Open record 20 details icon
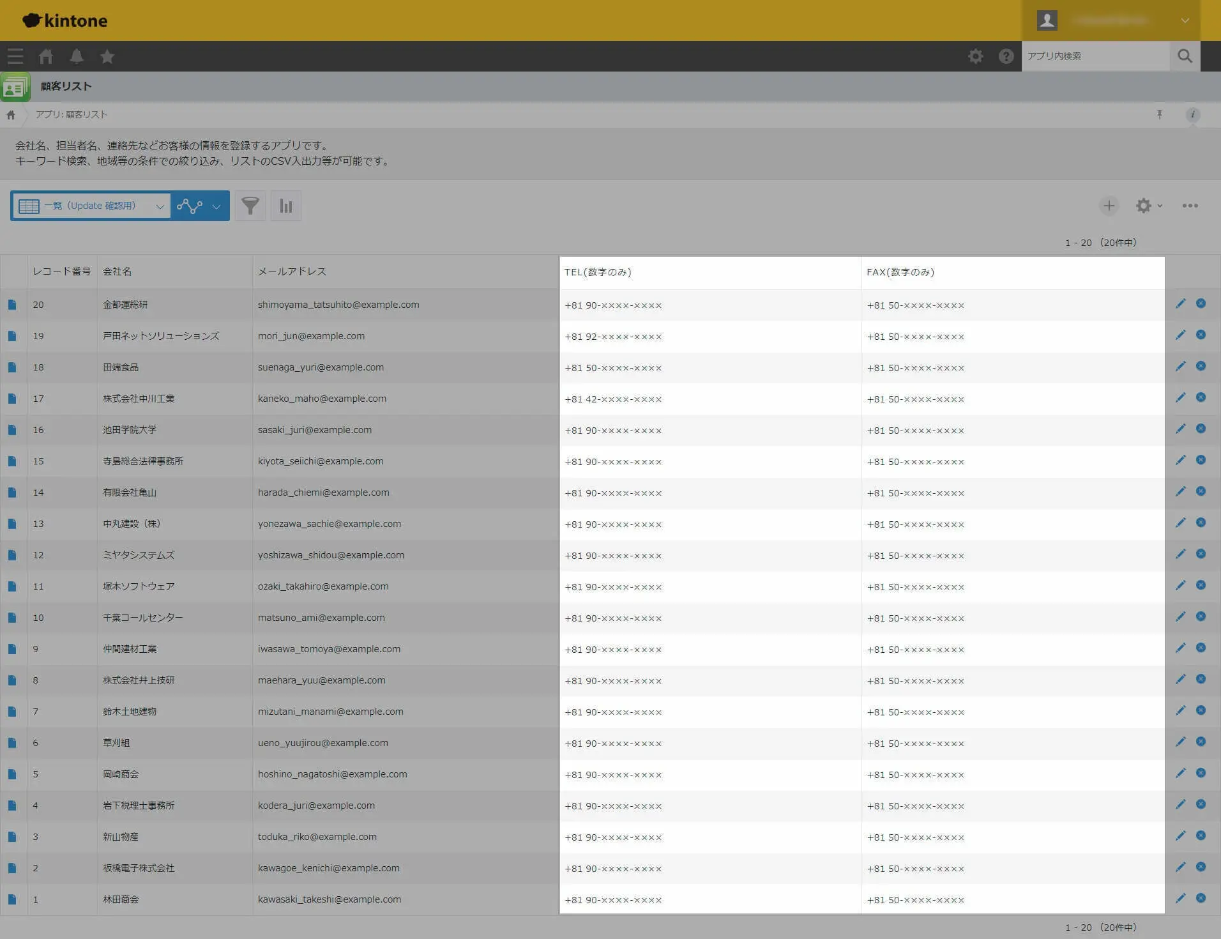1221x939 pixels. click(x=12, y=305)
